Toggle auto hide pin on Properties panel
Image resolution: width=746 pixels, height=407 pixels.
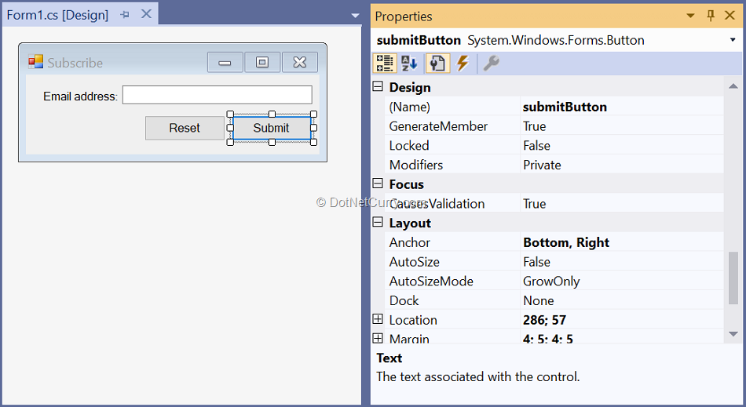point(711,16)
